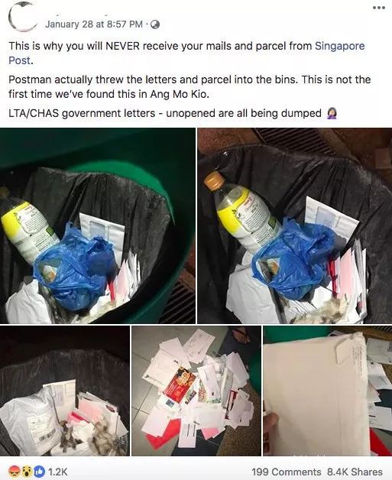View the 8.4K Shares list
The width and height of the screenshot is (392, 480).
click(x=355, y=472)
